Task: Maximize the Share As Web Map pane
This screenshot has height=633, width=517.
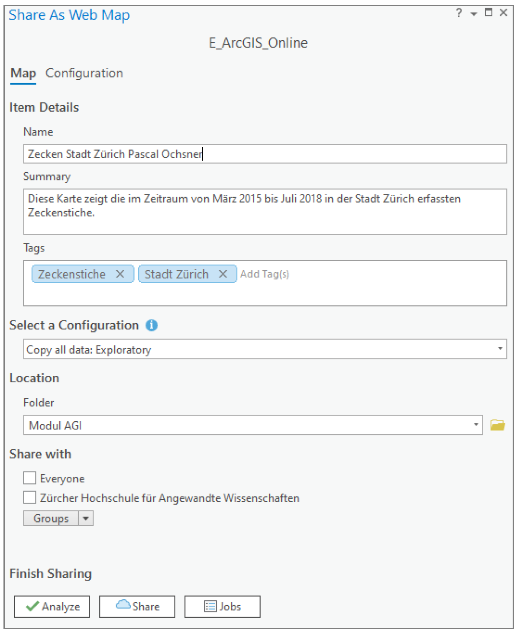Action: pos(488,13)
